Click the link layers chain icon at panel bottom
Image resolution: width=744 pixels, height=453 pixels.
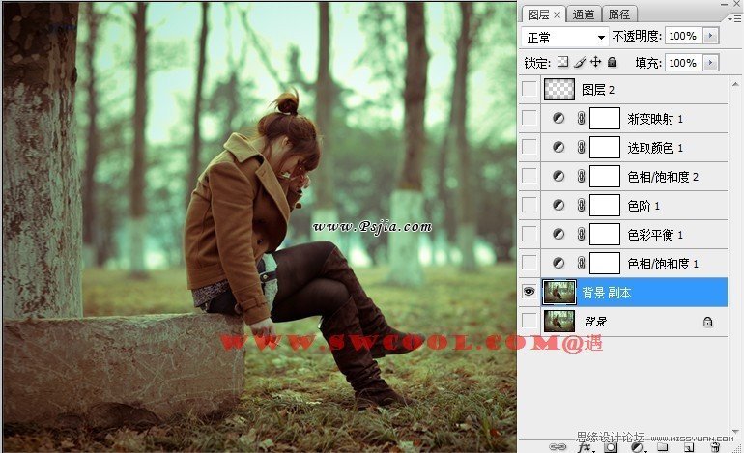pyautogui.click(x=558, y=447)
